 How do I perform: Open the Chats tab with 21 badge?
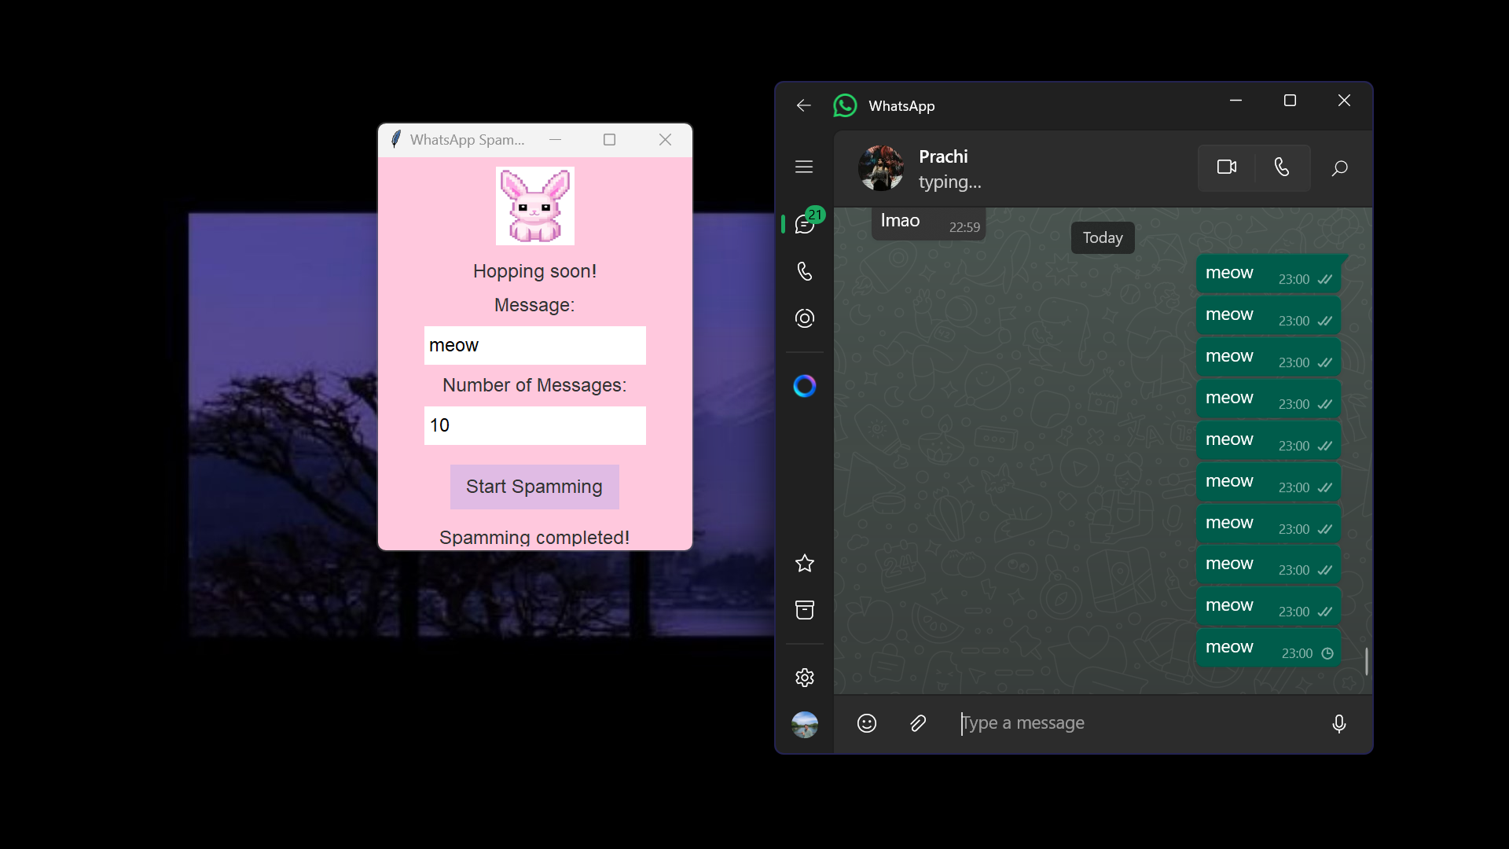(806, 223)
